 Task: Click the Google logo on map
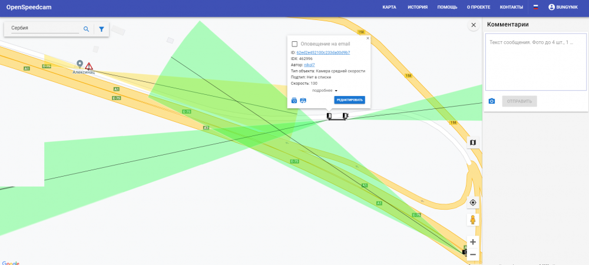[11, 263]
